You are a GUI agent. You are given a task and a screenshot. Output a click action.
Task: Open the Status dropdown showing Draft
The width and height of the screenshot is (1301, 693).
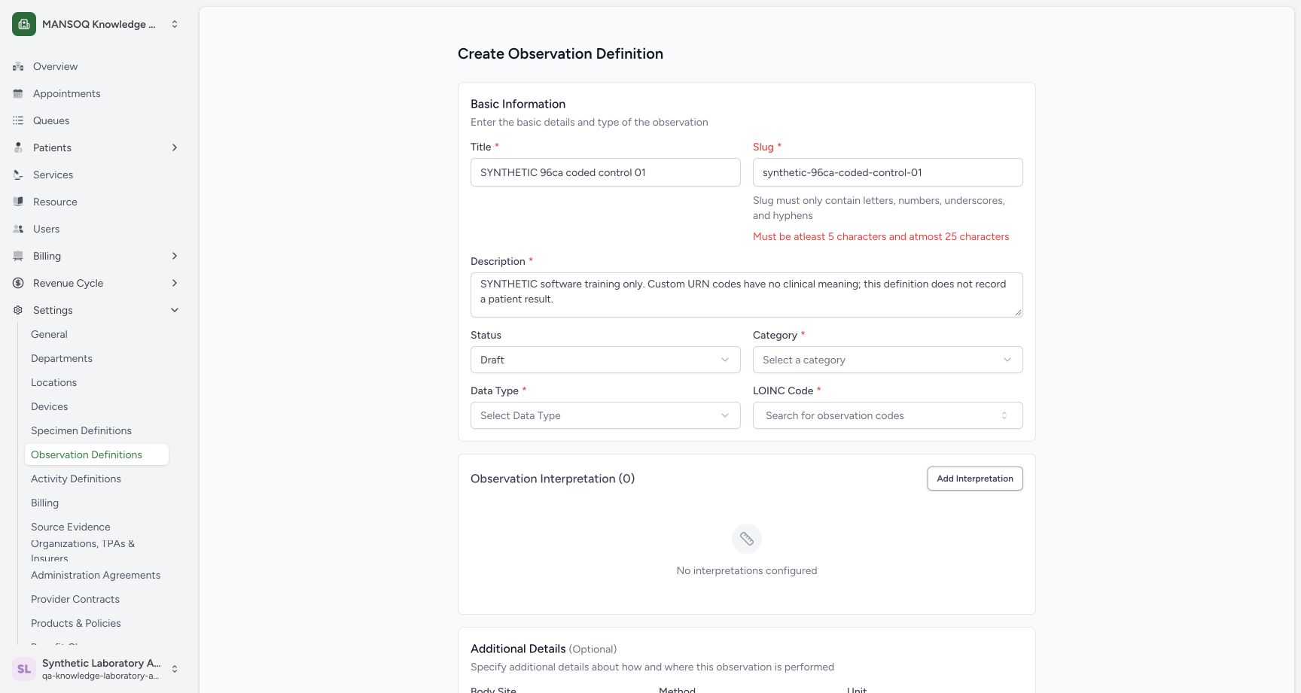(605, 360)
